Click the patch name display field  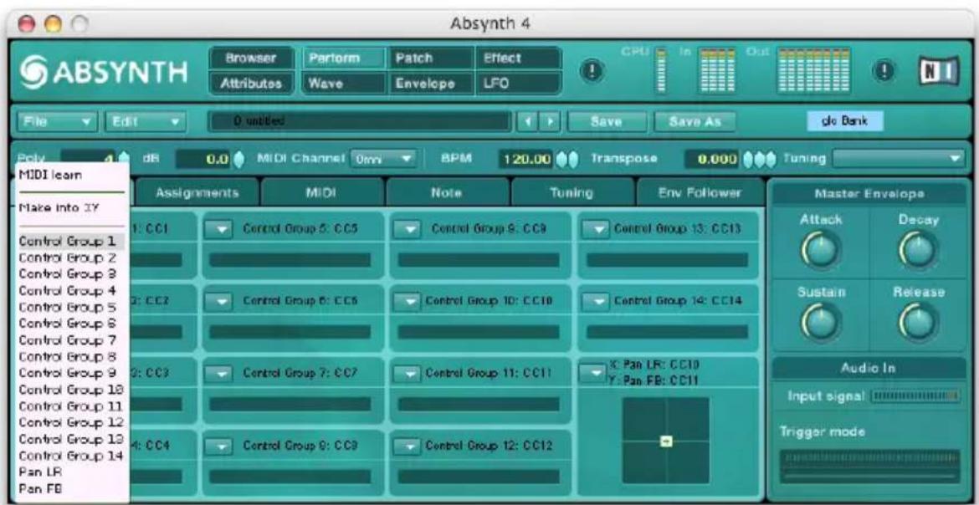point(359,120)
